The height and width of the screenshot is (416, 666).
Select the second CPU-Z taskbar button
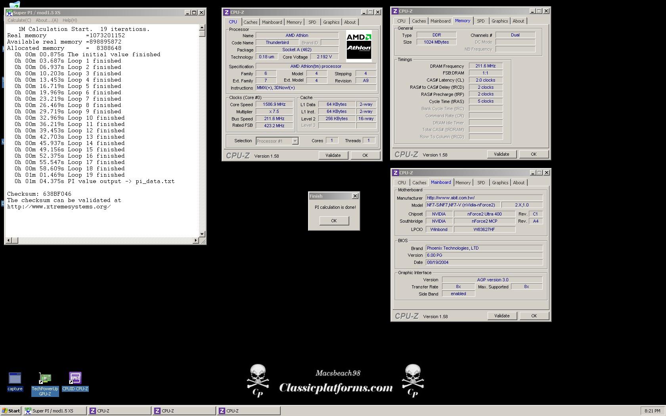point(184,411)
